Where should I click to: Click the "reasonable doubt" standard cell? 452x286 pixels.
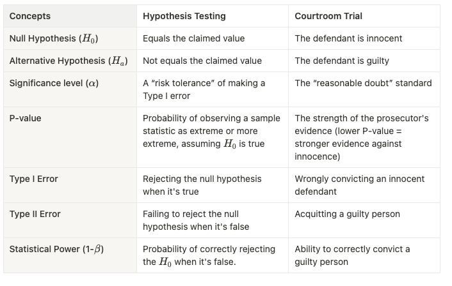point(363,83)
